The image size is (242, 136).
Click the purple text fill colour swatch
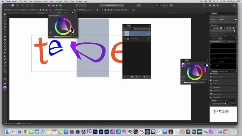pos(50,10)
